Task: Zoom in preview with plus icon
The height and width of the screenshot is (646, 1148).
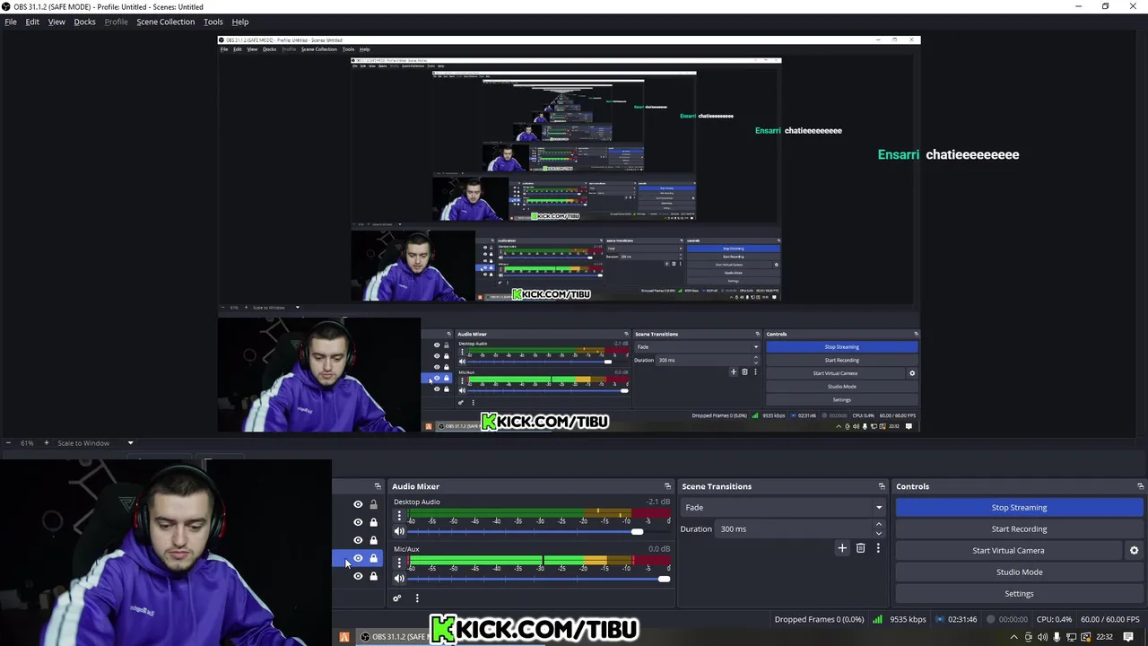Action: point(47,442)
